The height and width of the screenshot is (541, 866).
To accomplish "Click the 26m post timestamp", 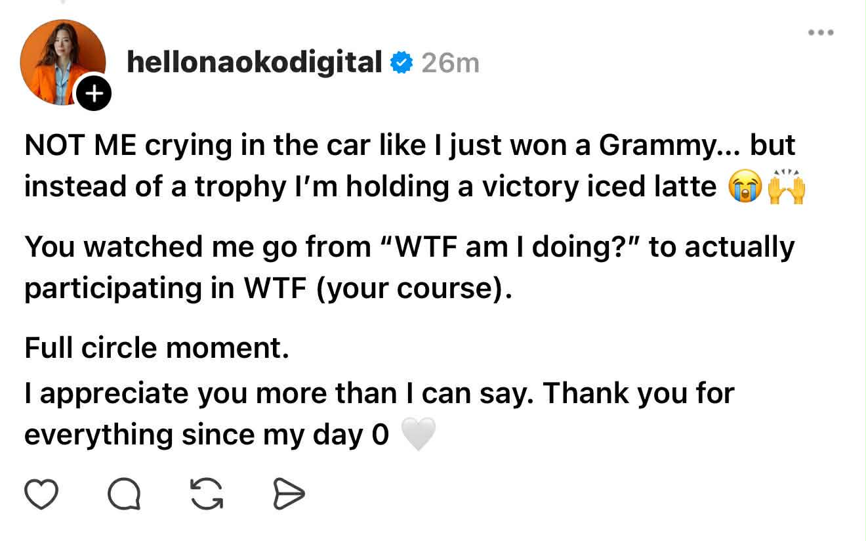I will 450,64.
